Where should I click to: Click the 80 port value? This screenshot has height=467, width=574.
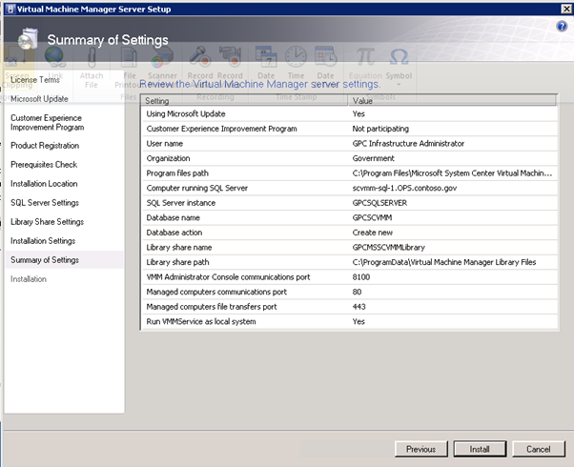coord(357,292)
